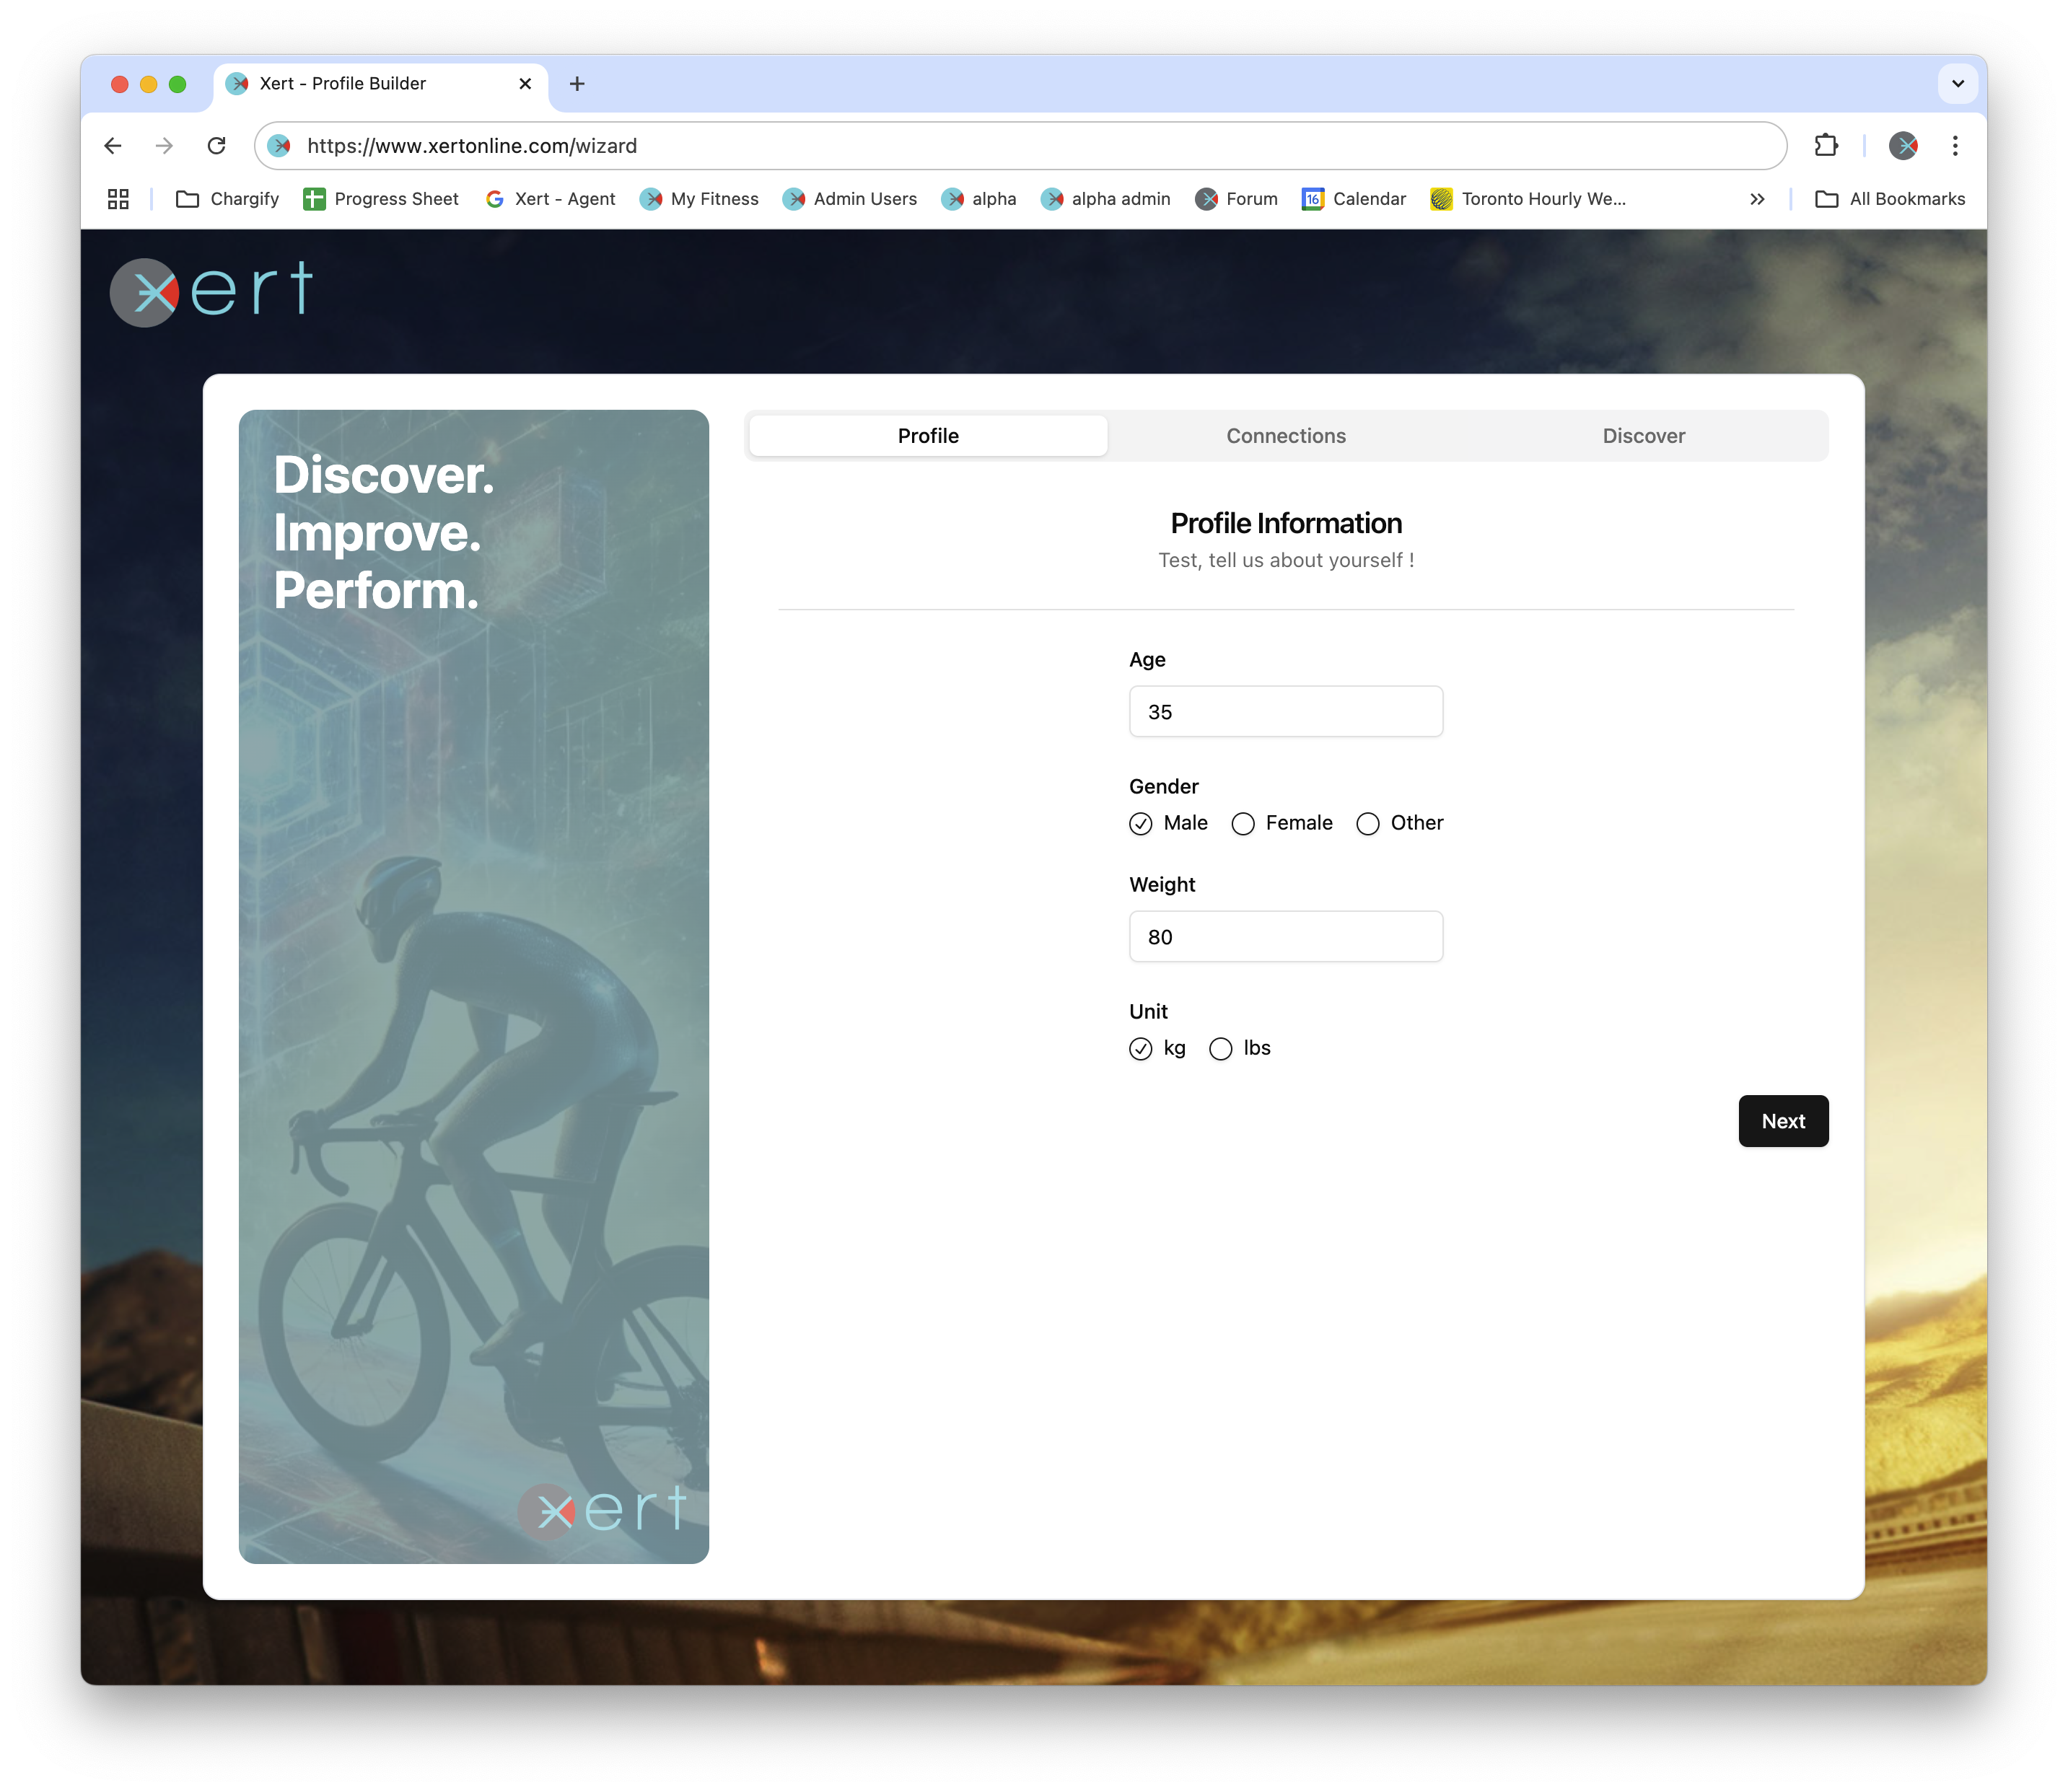
Task: Choose Other as gender
Action: point(1368,824)
